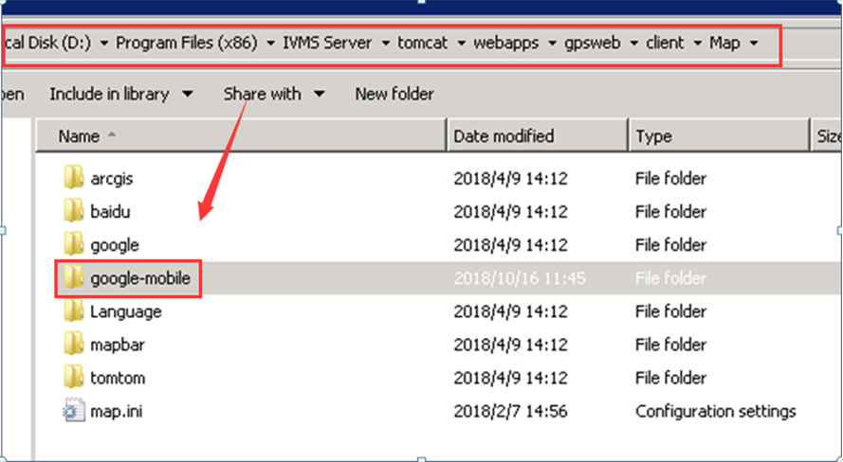The image size is (843, 462).
Task: Select the baidu folder icon
Action: [x=74, y=211]
